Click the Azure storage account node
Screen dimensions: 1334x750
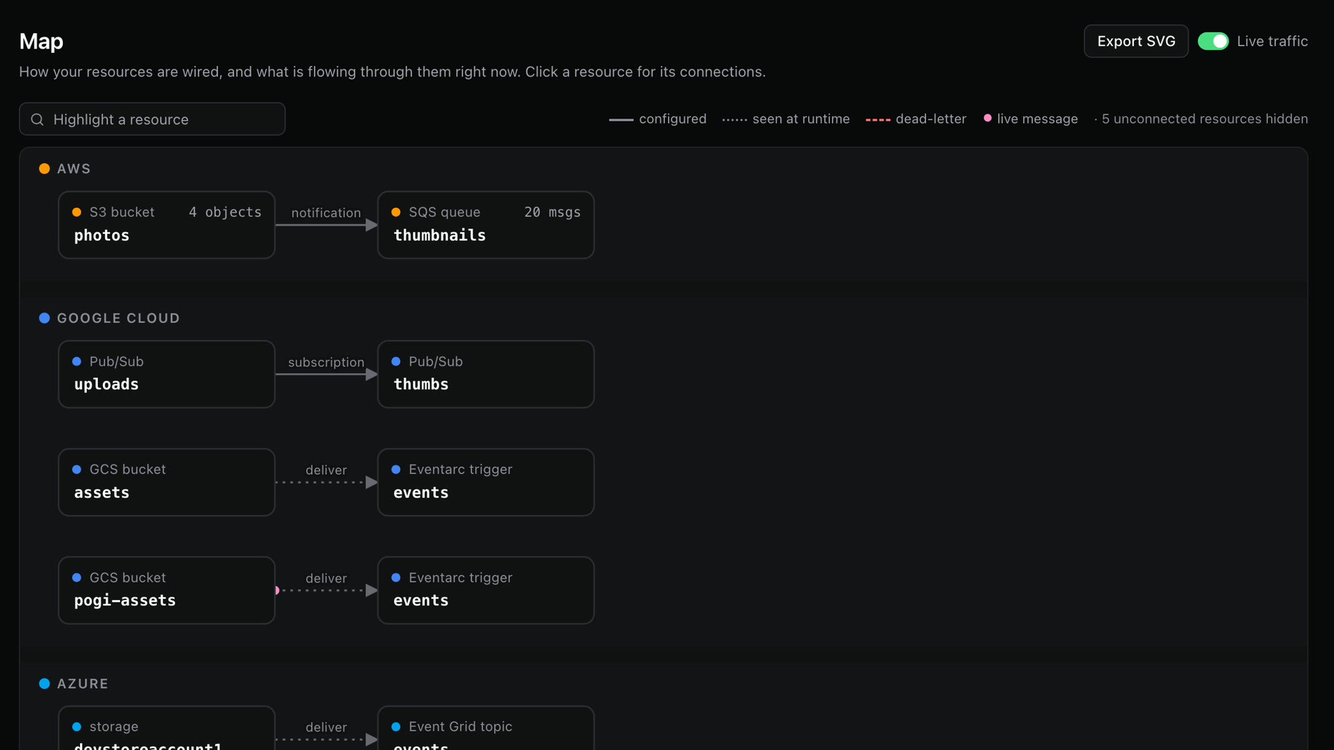pos(167,728)
